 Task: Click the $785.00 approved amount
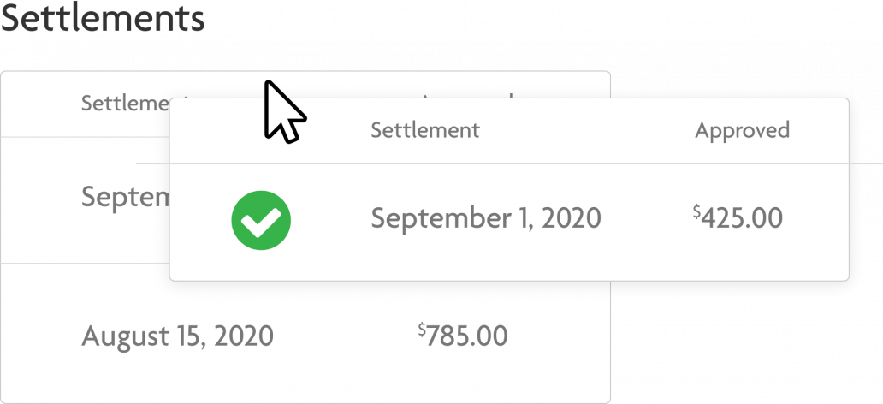click(x=463, y=336)
